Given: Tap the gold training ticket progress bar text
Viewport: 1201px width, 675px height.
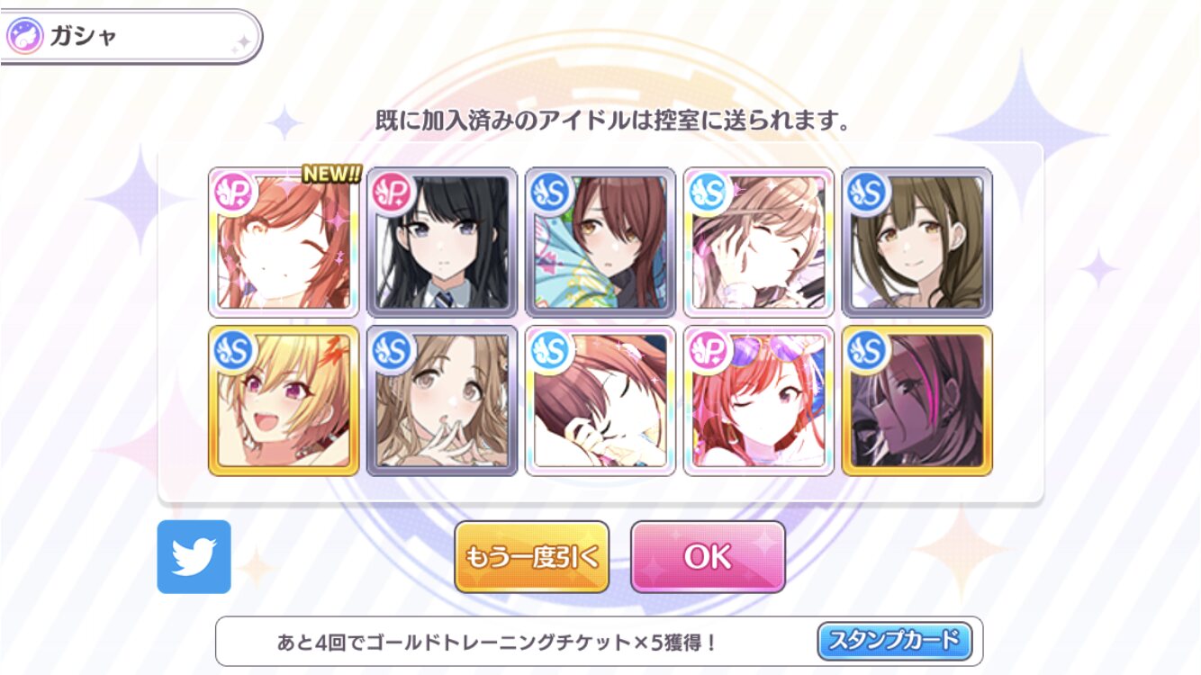Looking at the screenshot, I should 497,643.
